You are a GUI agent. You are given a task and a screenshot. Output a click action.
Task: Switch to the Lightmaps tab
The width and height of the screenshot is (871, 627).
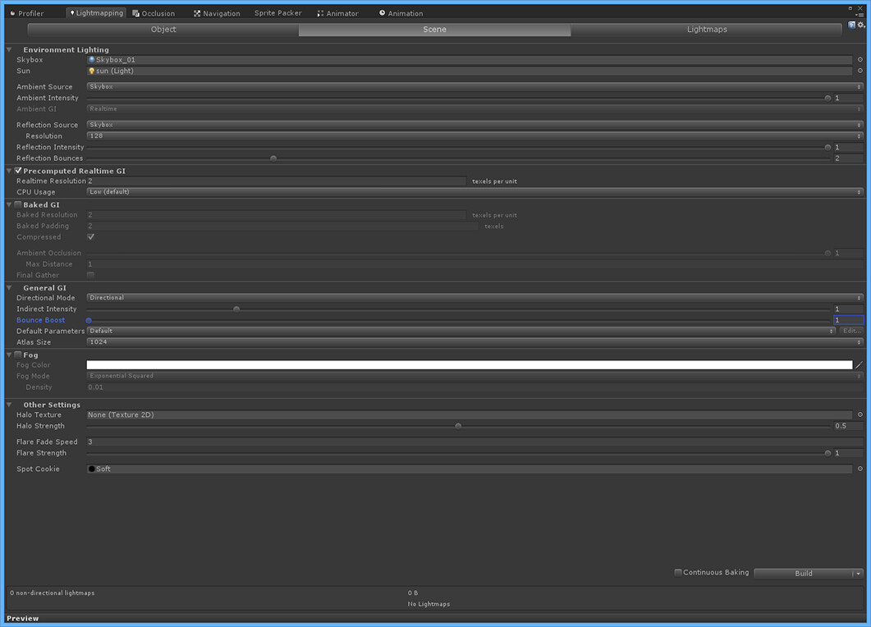click(707, 29)
